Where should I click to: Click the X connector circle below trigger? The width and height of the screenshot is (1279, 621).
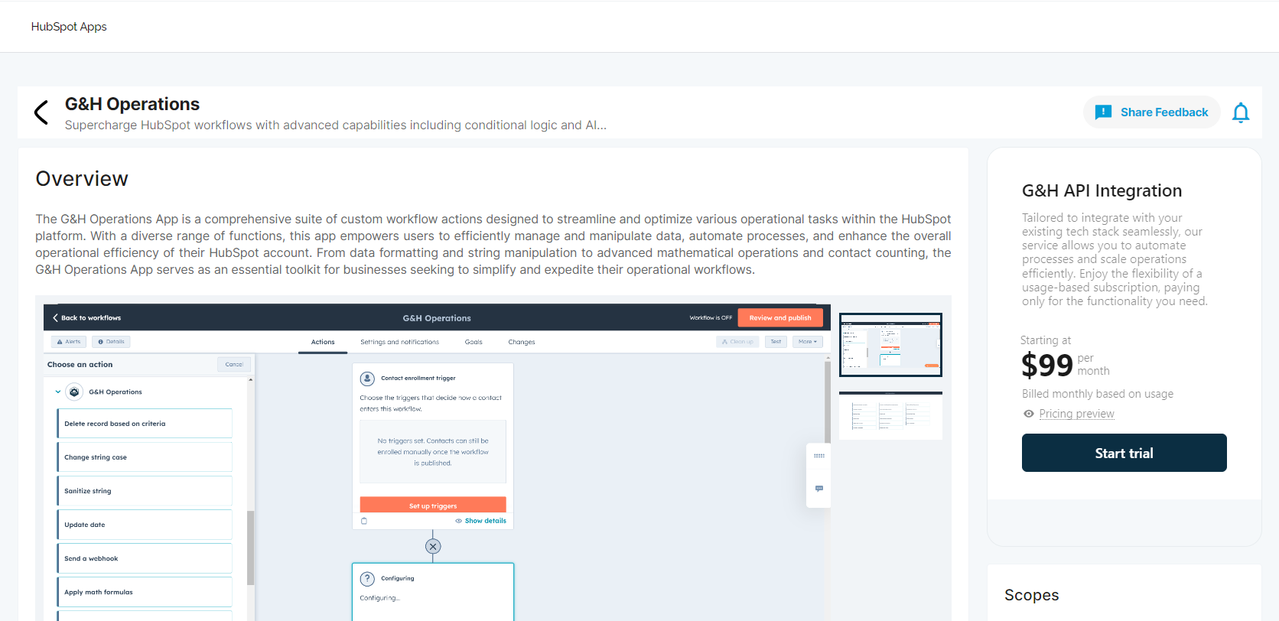[433, 546]
